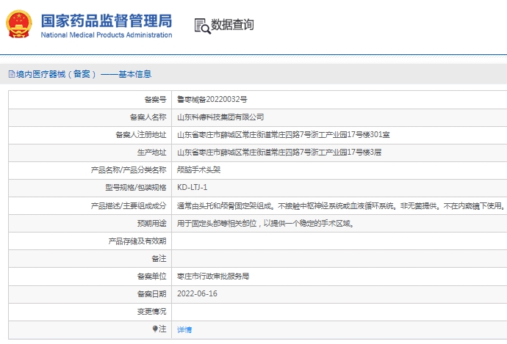Select production address ending 17号楼3层

279,153
